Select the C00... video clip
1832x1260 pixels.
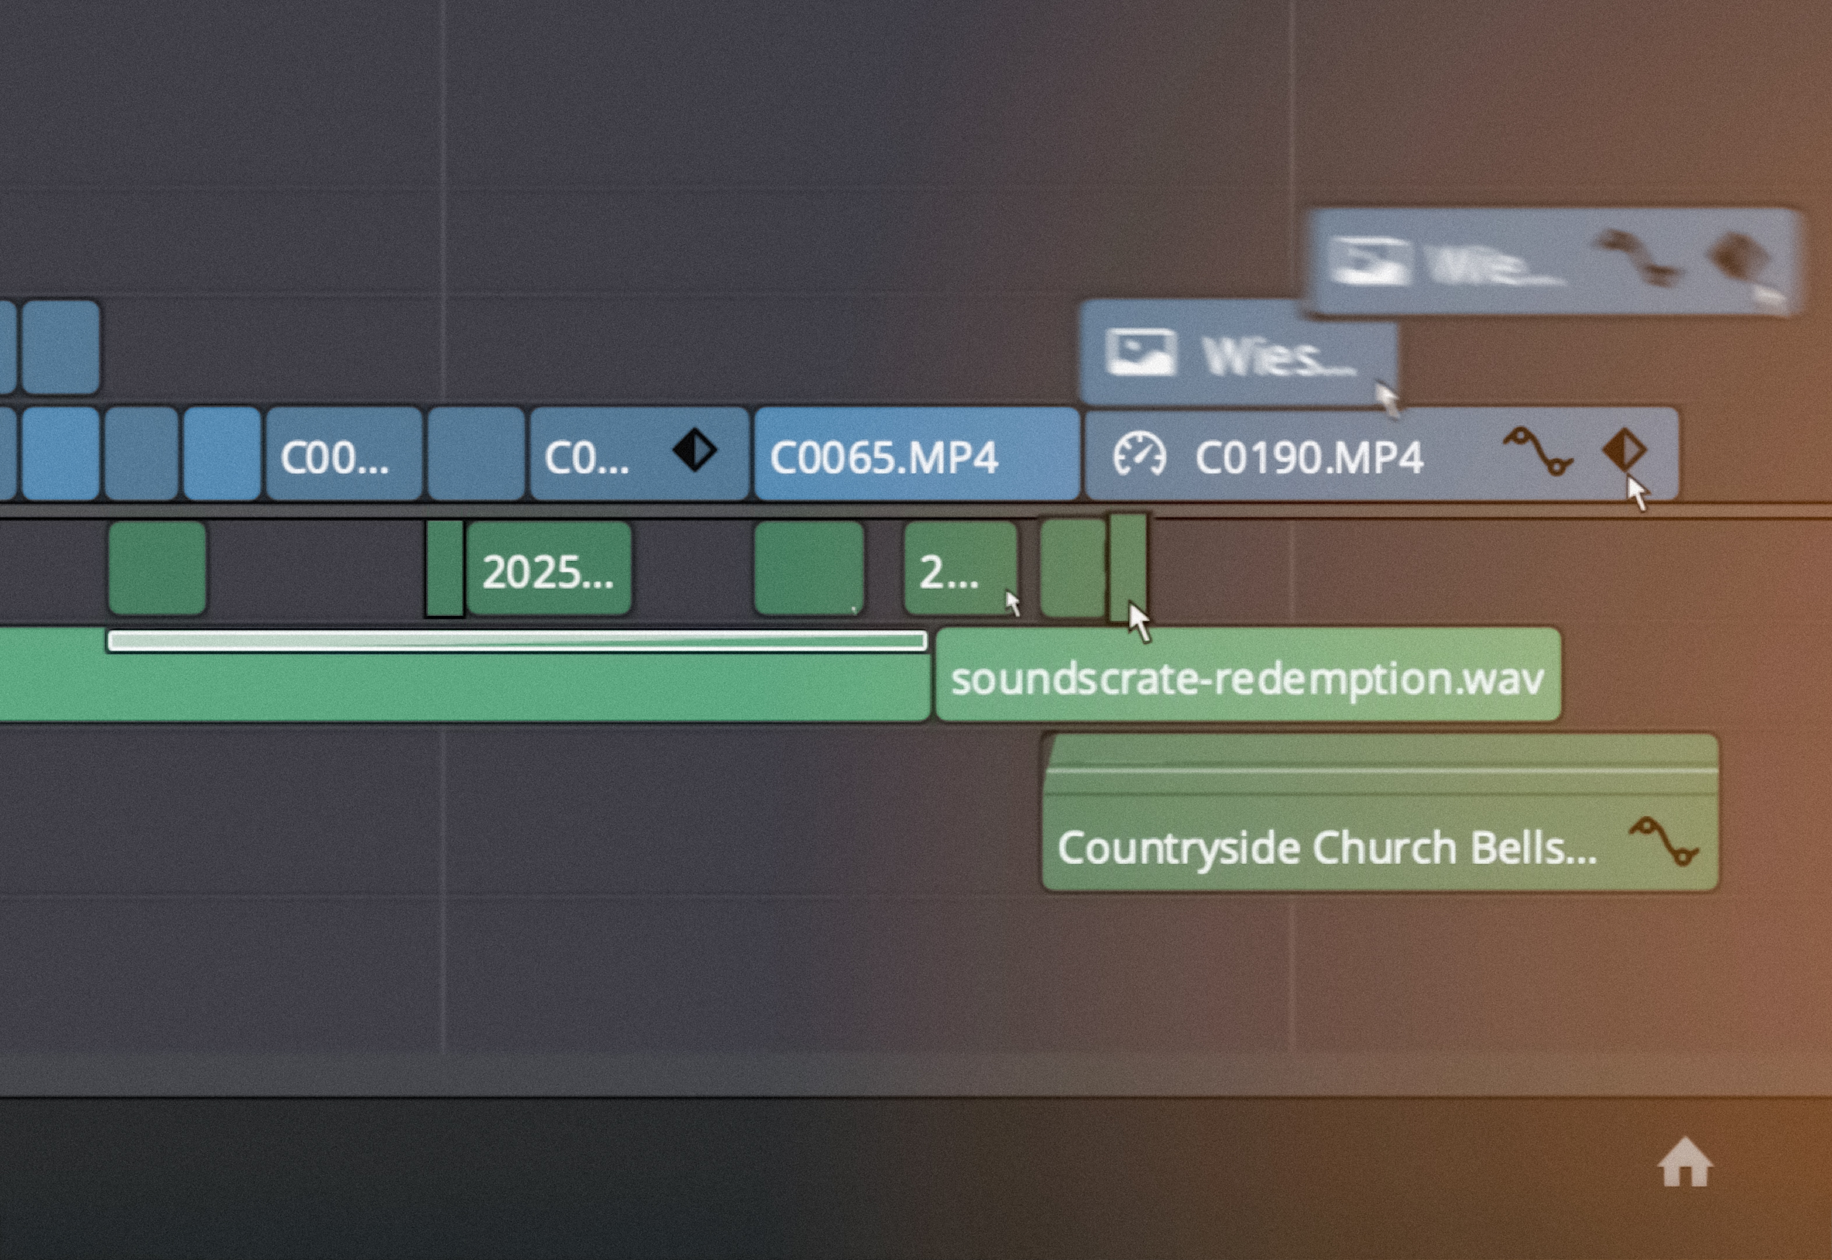pyautogui.click(x=343, y=455)
